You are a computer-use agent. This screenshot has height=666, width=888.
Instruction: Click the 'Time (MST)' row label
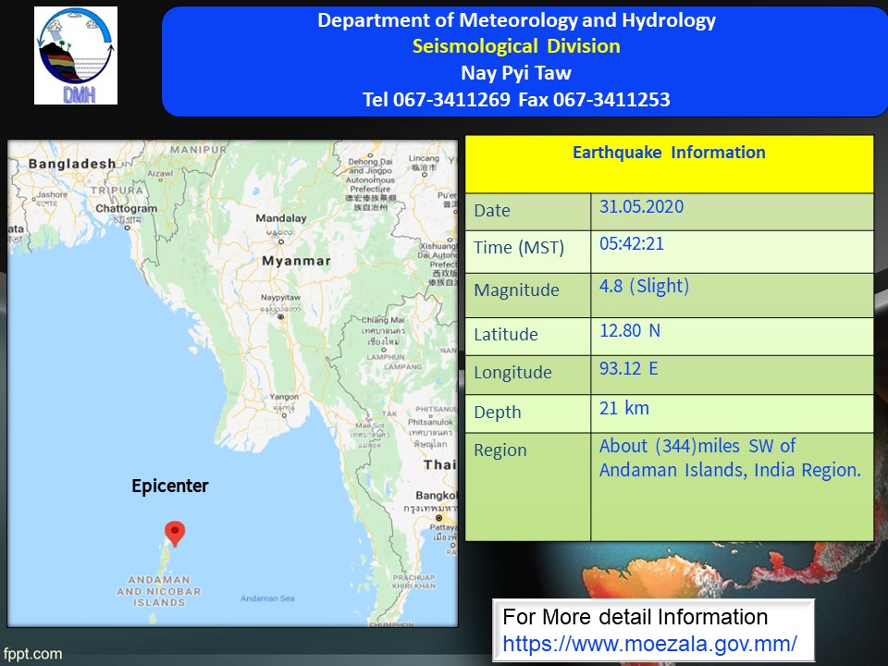[519, 248]
